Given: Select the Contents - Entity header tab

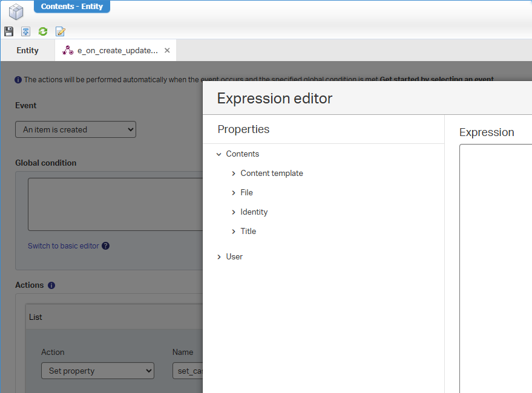Looking at the screenshot, I should (x=71, y=7).
